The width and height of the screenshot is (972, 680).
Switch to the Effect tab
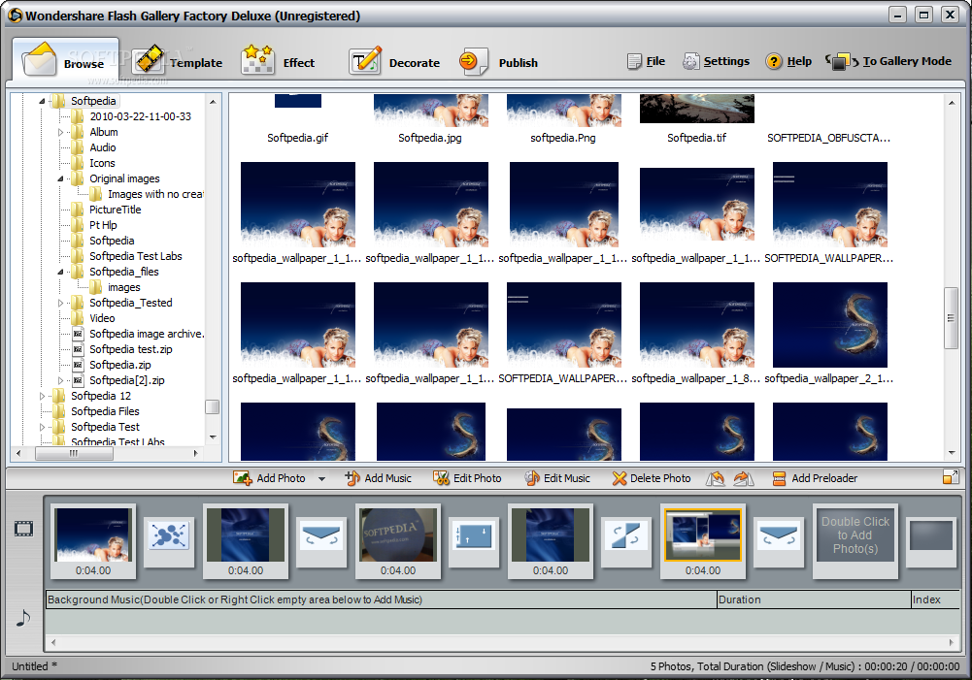pyautogui.click(x=278, y=62)
